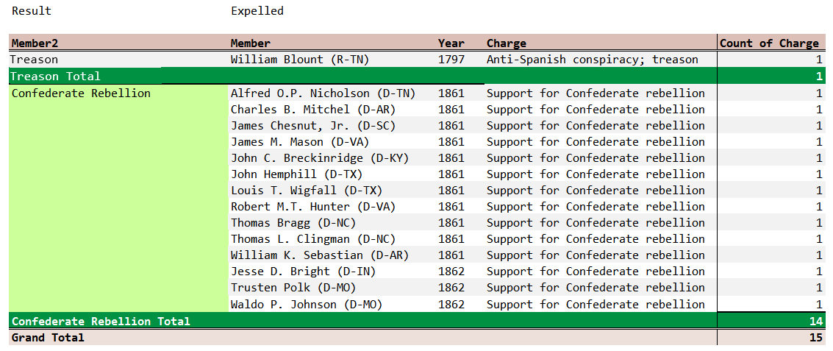Click the Count of Charge header
The image size is (833, 351).
click(769, 43)
